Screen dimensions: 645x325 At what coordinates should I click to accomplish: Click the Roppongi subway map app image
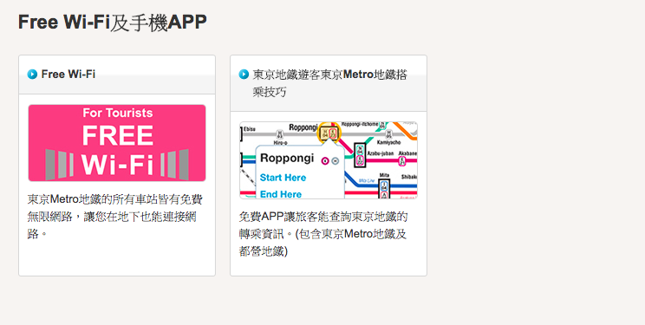click(x=329, y=160)
